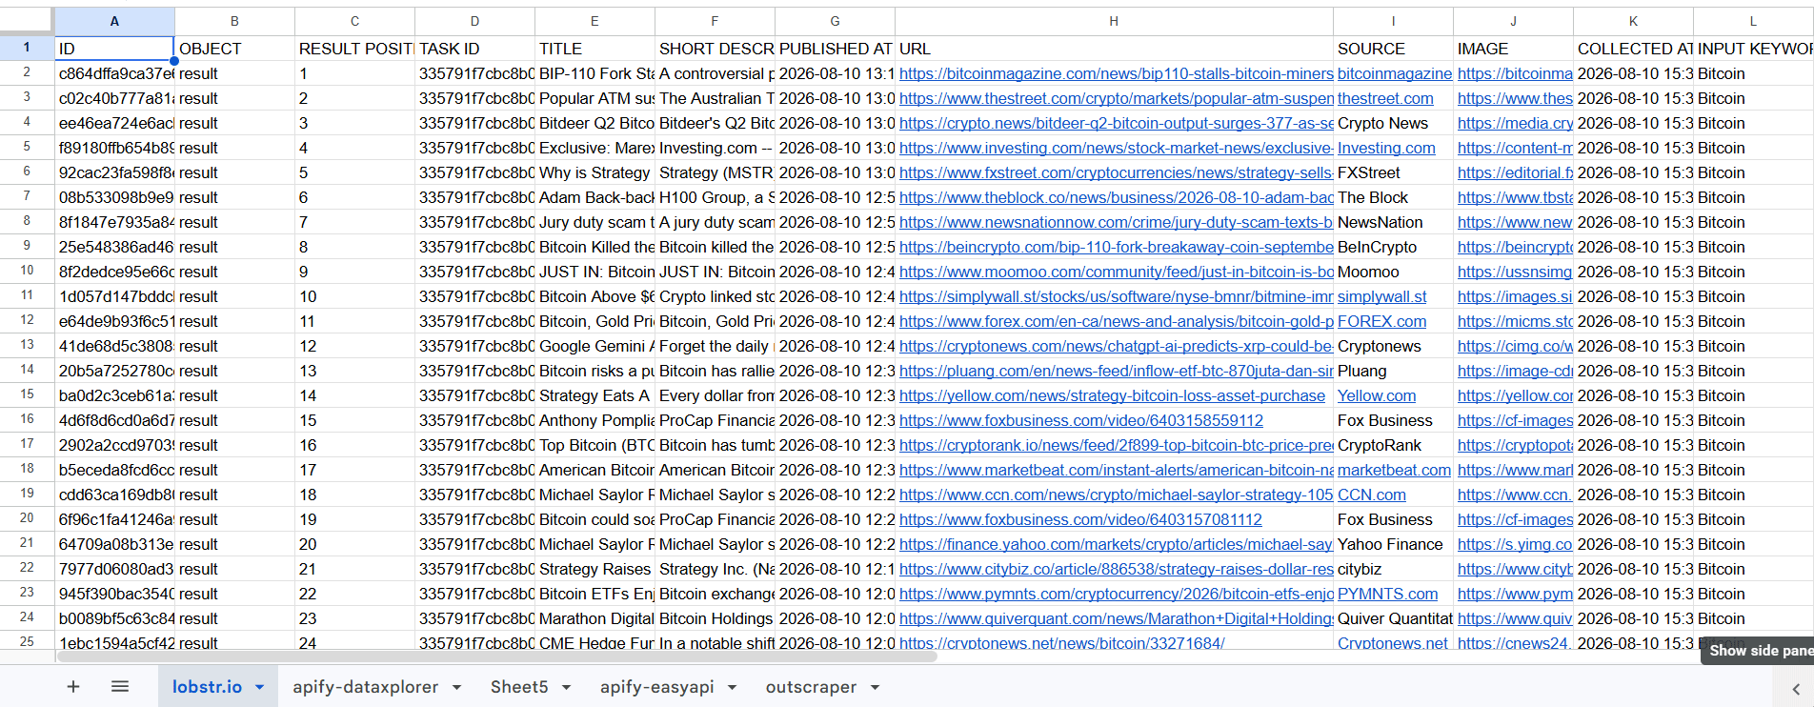Viewport: 1814px width, 707px height.
Task: Click the horizontal scrollbar thumb
Action: 496,656
